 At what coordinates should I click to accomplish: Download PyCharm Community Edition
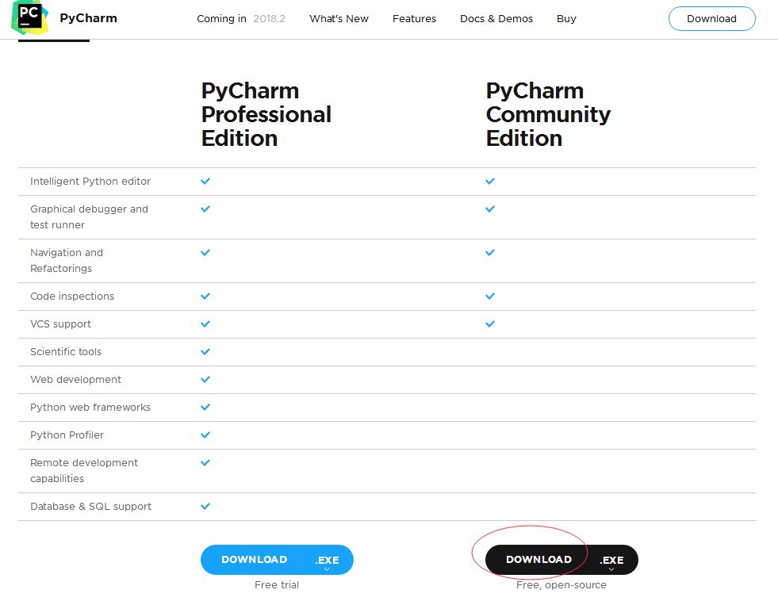point(538,560)
